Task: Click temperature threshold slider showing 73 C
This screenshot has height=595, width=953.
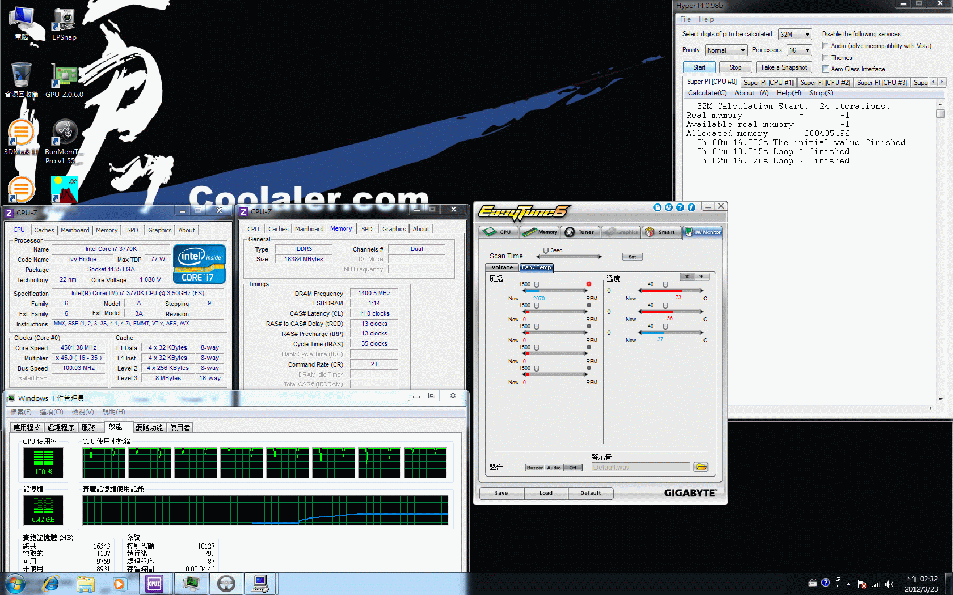Action: 665,285
